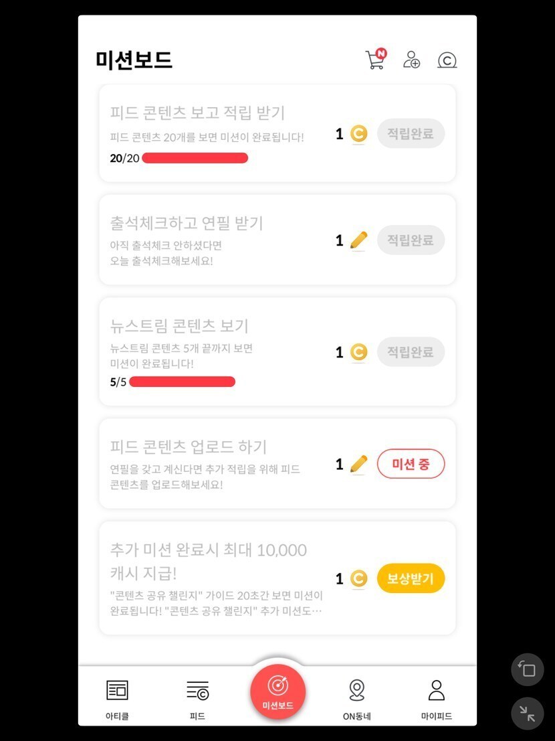Tap the coin icon in feed content mission
Screen dimensions: 555x741
[x=359, y=134]
